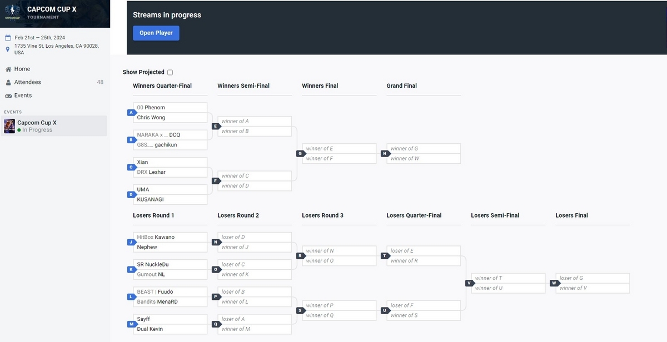Select match marker W for Losers Final

[554, 283]
